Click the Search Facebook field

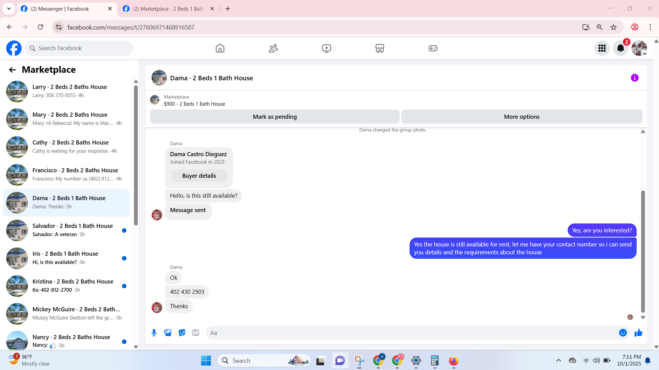point(79,48)
